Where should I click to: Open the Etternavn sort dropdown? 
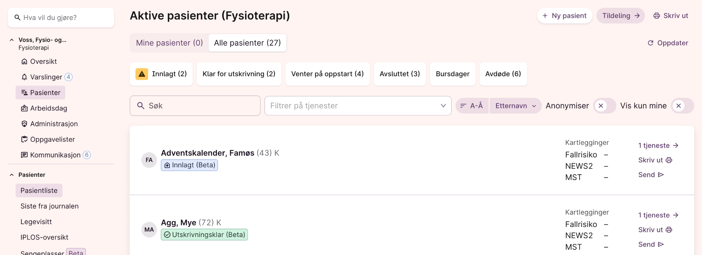click(515, 106)
